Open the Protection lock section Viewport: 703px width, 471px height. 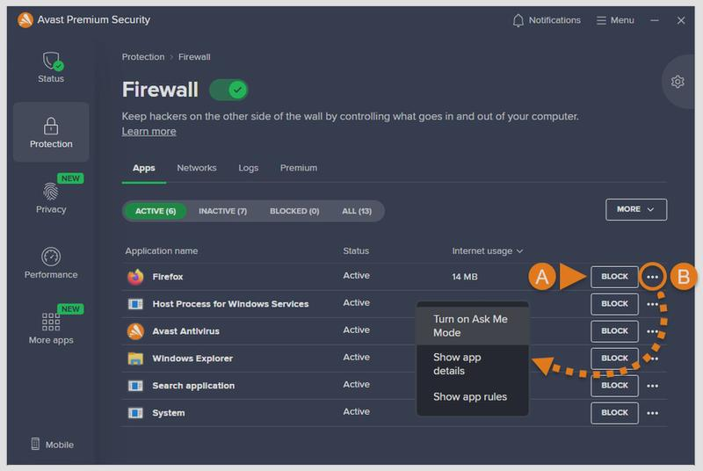pyautogui.click(x=51, y=132)
